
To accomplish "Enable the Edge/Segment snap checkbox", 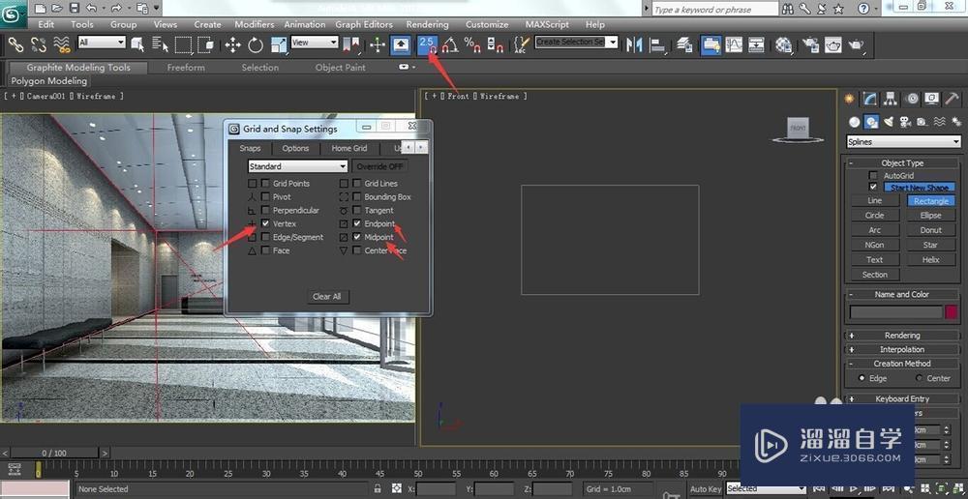I will [x=265, y=237].
